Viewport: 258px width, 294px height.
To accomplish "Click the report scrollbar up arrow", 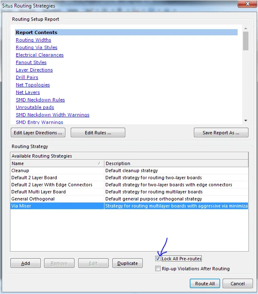I will pos(246,28).
